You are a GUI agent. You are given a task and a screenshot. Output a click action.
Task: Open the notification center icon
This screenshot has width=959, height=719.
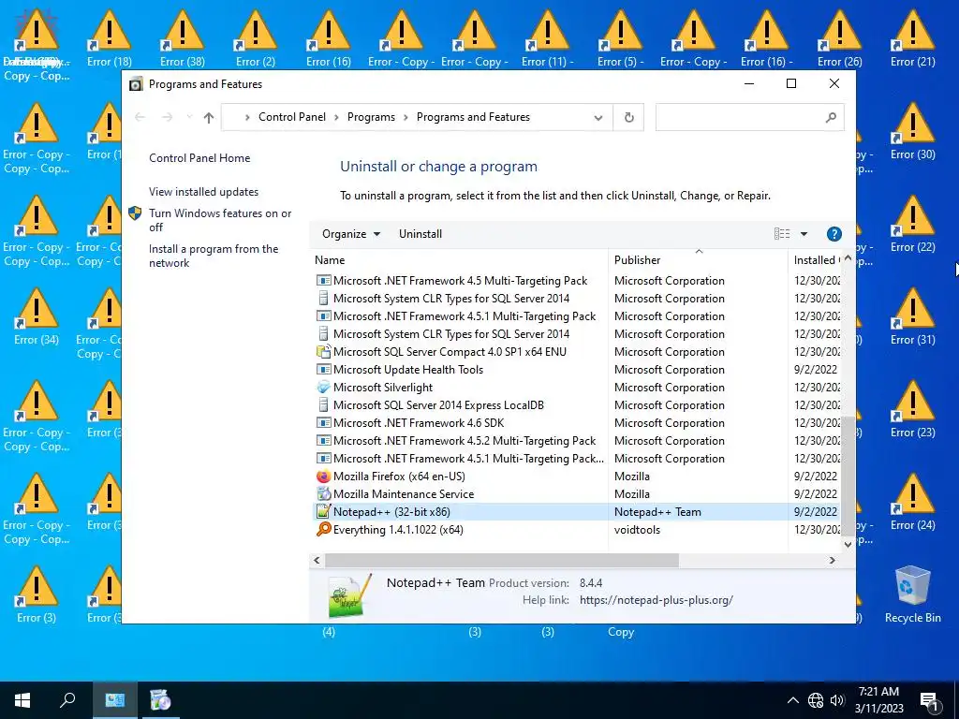pos(930,700)
